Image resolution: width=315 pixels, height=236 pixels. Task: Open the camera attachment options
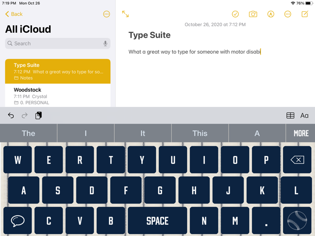tap(253, 14)
